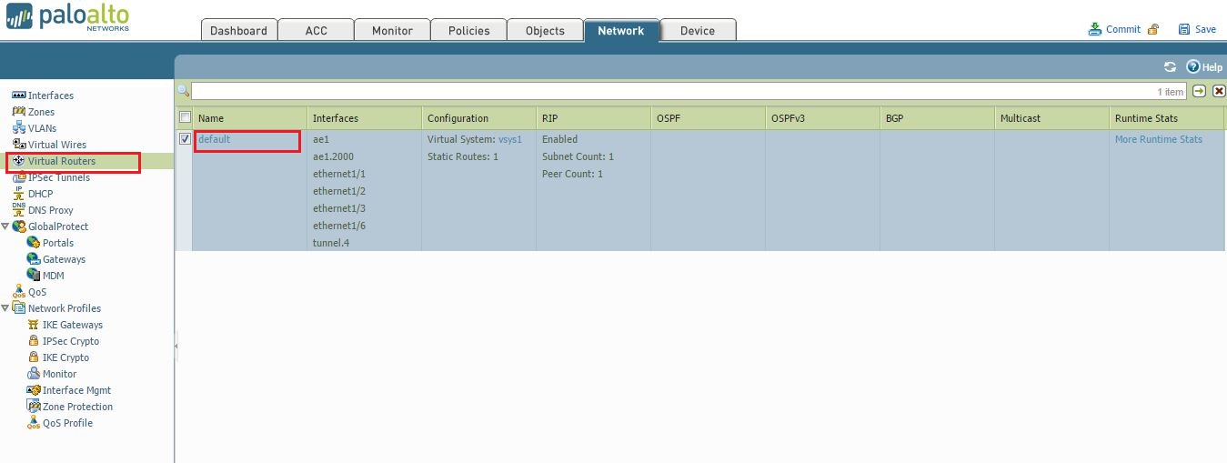Click the Configuration column header
This screenshot has width=1227, height=463.
(478, 118)
